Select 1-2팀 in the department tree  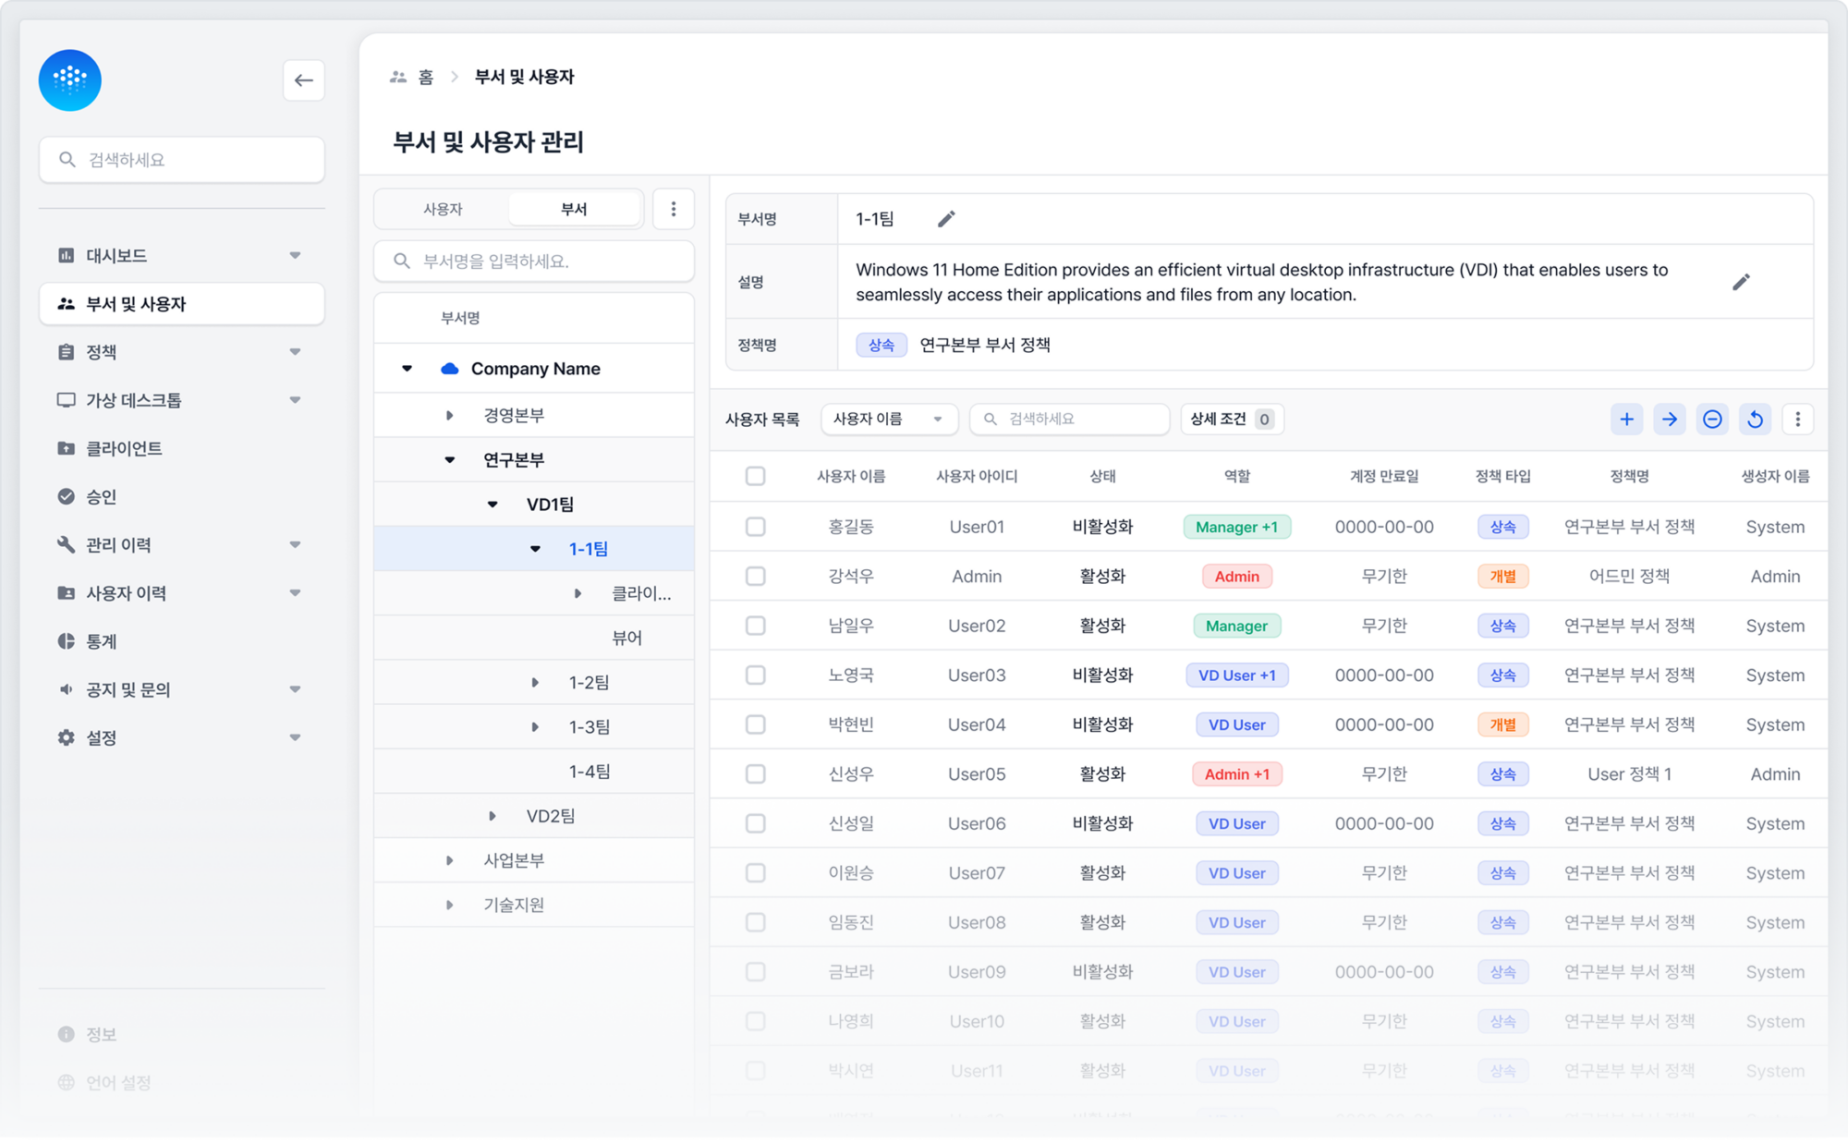coord(589,683)
